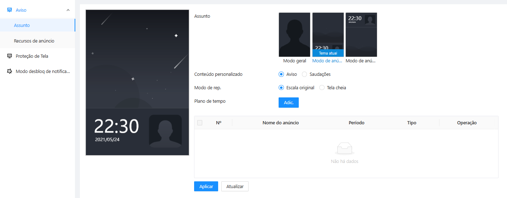Click the avatar placeholder in the preview
The width and height of the screenshot is (507, 198).
tap(165, 131)
